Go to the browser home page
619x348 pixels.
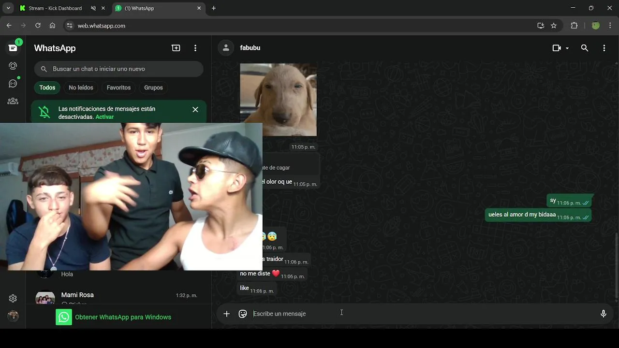[52, 26]
